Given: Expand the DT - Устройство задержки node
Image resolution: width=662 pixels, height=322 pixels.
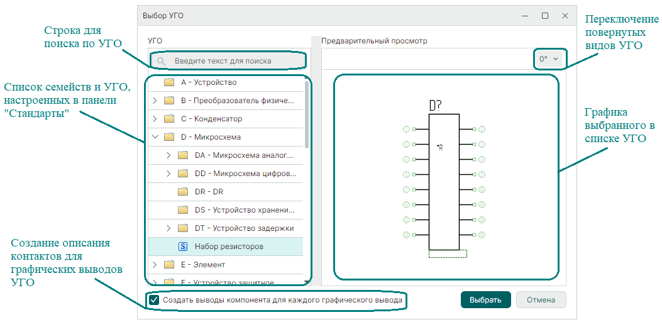Looking at the screenshot, I should [x=168, y=228].
